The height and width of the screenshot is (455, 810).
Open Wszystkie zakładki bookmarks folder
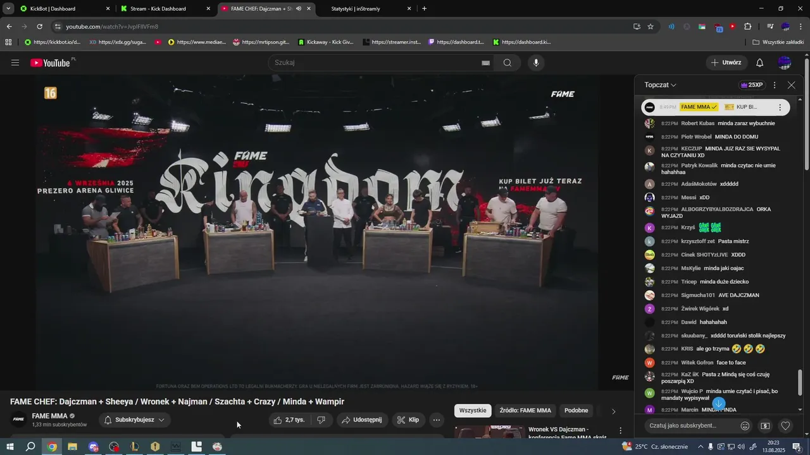click(778, 42)
